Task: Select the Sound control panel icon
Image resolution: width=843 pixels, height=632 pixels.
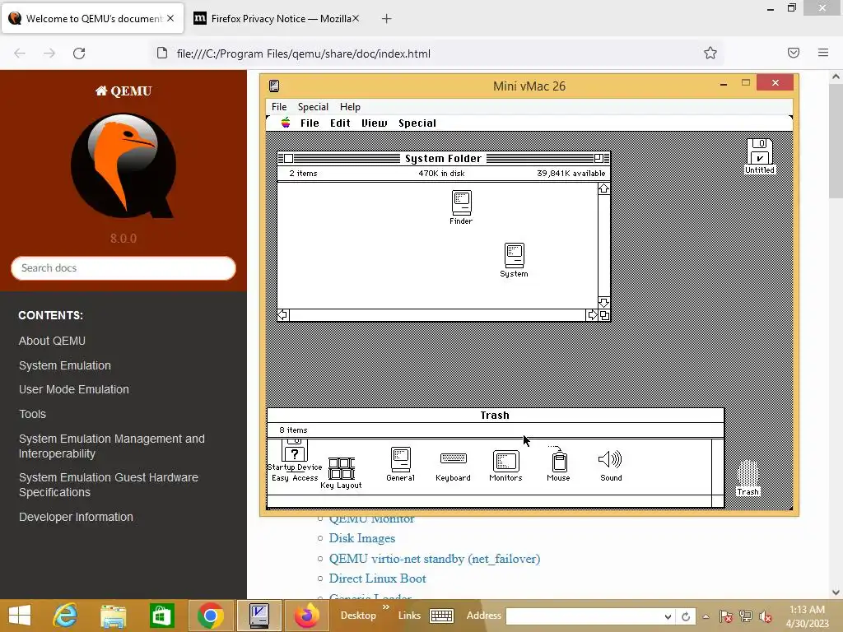Action: (610, 459)
